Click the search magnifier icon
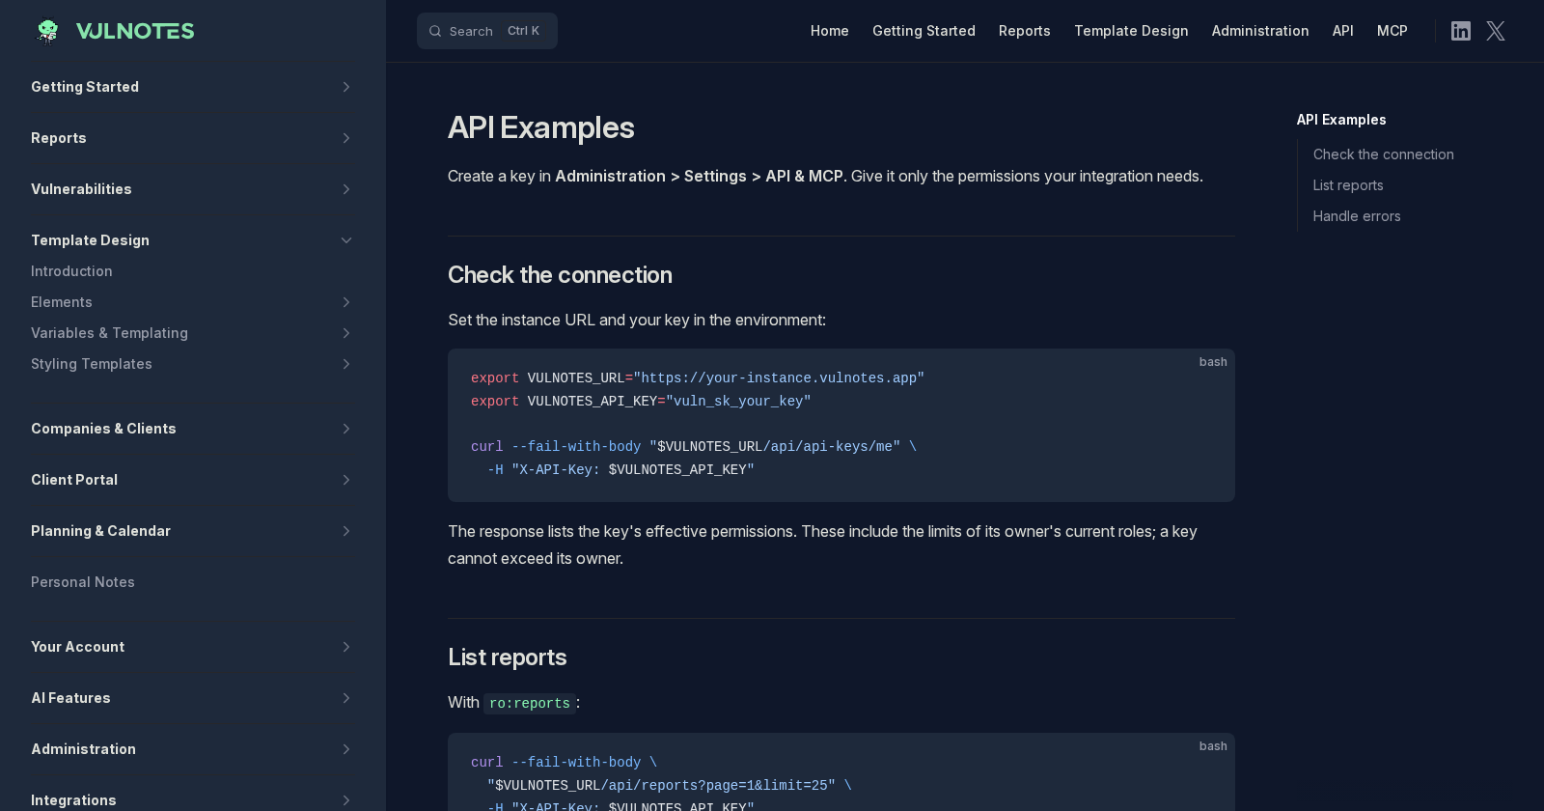1544x811 pixels. point(435,31)
